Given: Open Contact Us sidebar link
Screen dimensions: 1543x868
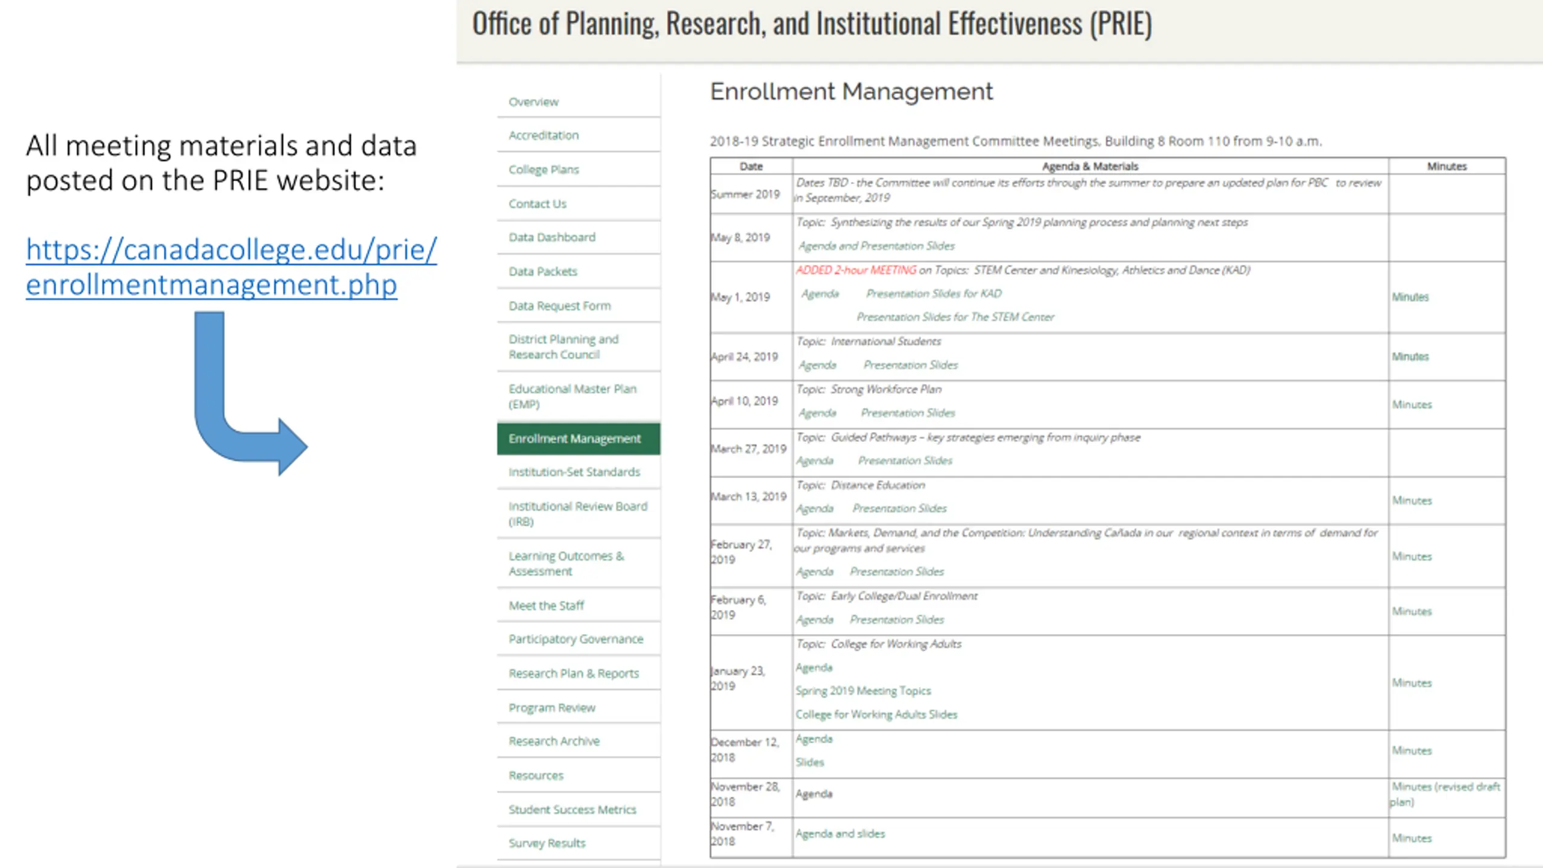Looking at the screenshot, I should (538, 204).
